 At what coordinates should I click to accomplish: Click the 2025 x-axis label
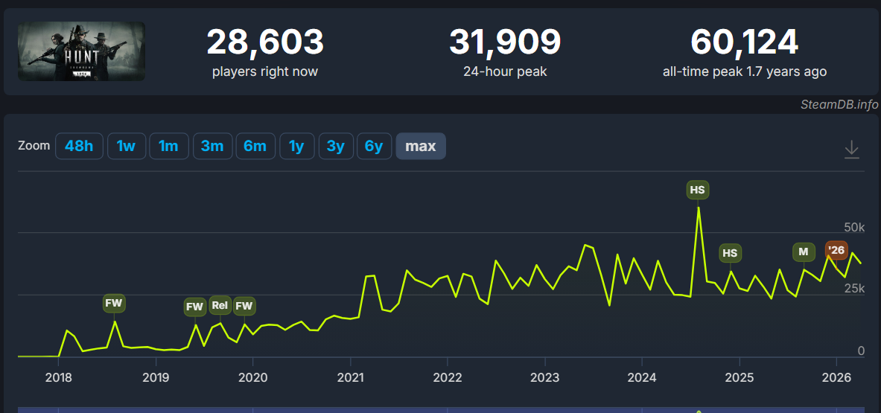(x=740, y=377)
